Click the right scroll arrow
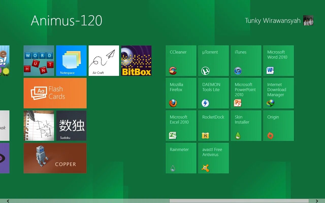Viewport: 325px width, 203px height. click(x=317, y=201)
